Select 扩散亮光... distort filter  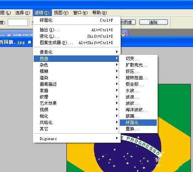click(138, 65)
